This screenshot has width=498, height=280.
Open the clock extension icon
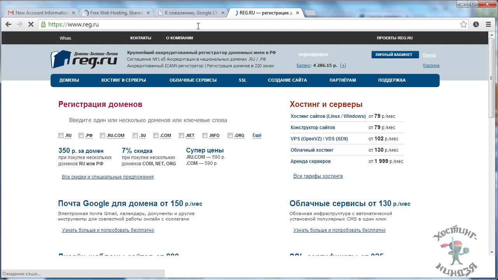[476, 24]
